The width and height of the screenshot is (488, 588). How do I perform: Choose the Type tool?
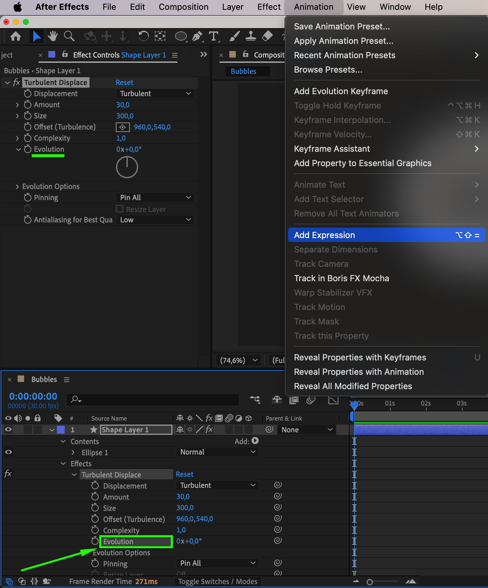214,36
